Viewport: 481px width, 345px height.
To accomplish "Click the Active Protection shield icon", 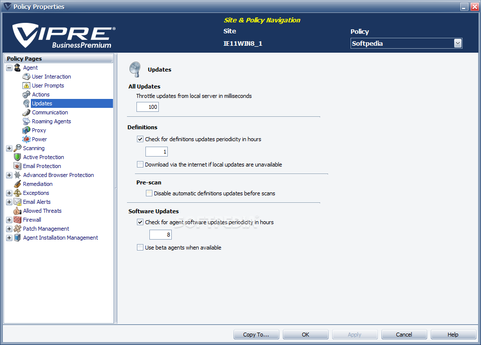I will pos(17,157).
